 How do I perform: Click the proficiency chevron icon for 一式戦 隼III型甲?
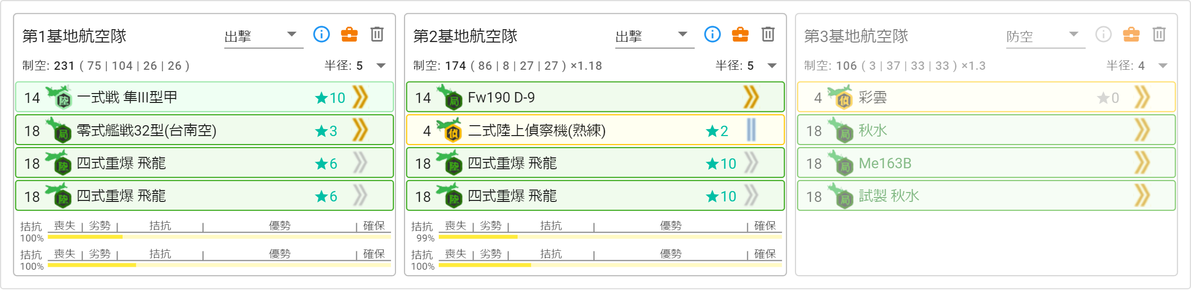pos(360,97)
